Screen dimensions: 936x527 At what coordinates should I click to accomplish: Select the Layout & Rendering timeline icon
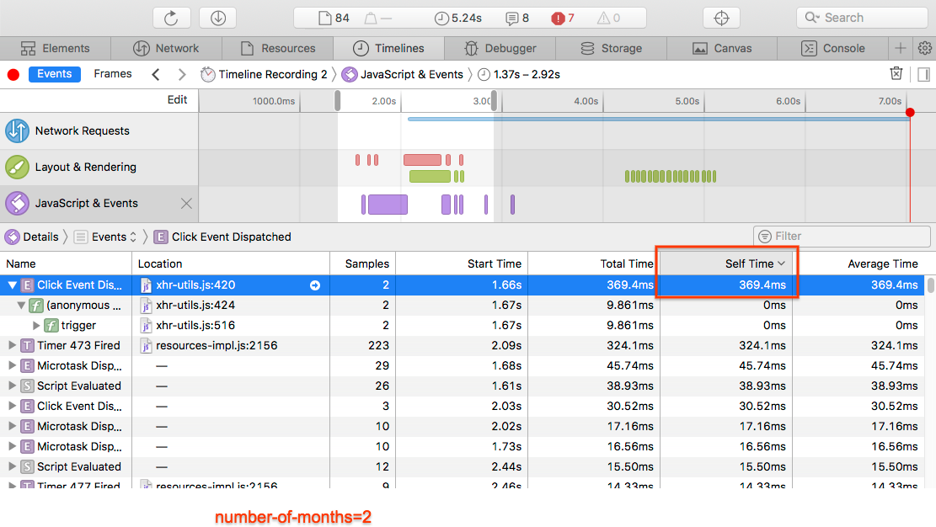[x=18, y=168]
